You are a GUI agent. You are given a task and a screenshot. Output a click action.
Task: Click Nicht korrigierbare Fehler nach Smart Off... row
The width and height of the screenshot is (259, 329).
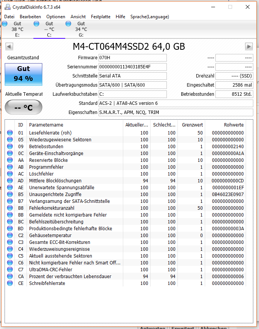click(126, 263)
